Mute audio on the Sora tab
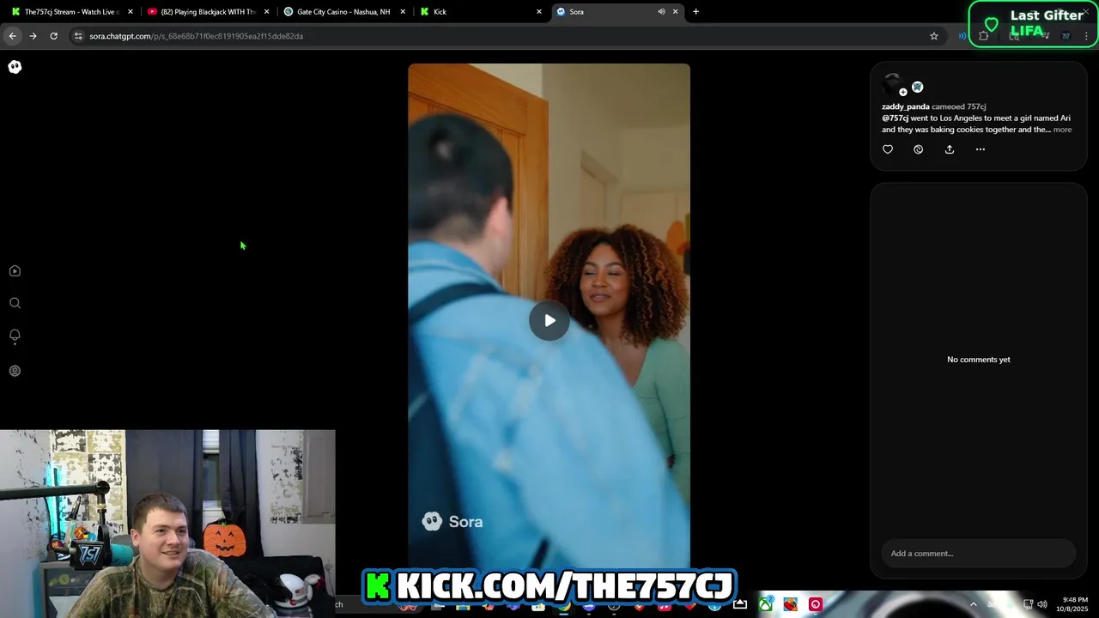1099x618 pixels. click(x=661, y=12)
